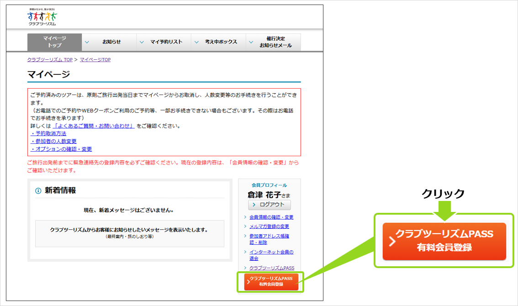The height and width of the screenshot is (306, 518).
Task: Expand the chevron before 考え中ボックス tab
Action: click(x=196, y=42)
